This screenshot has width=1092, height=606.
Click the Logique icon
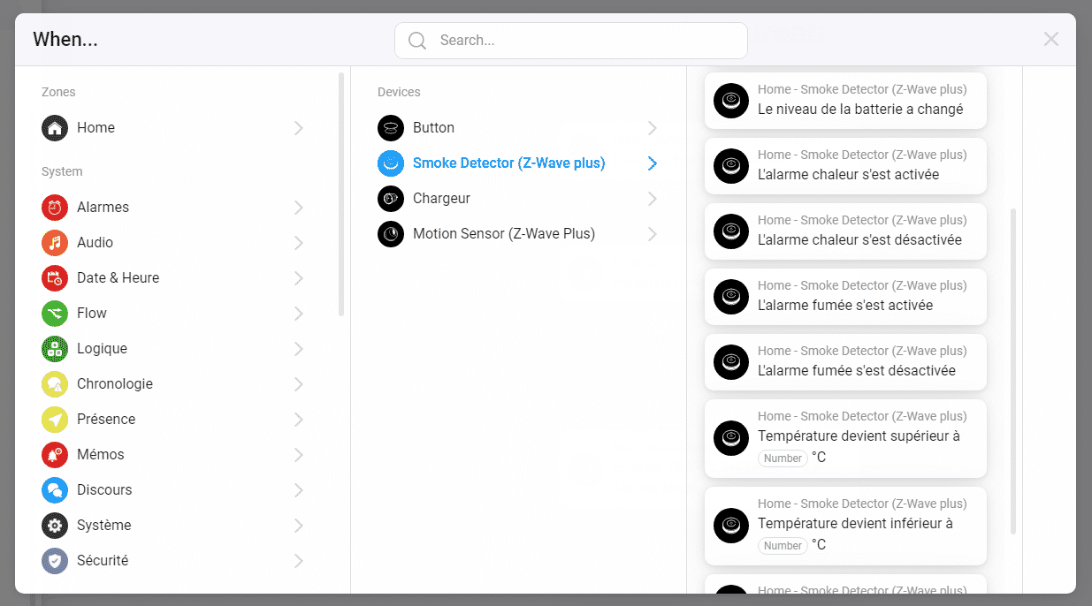coord(55,349)
